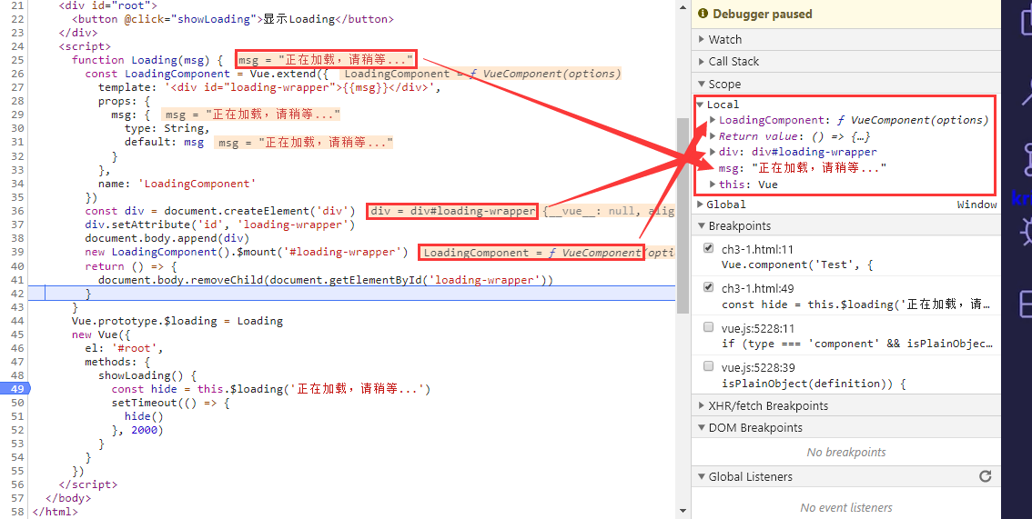Click the 'document.body.removeChild' code line

click(325, 280)
